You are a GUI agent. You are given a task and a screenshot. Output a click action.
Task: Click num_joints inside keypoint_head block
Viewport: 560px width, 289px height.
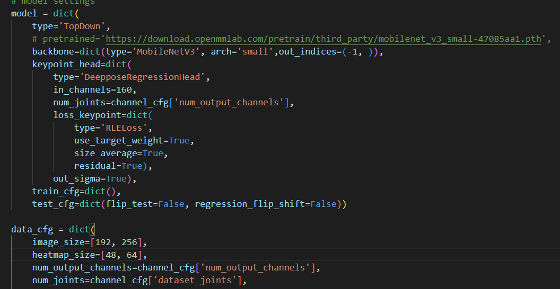coord(80,102)
